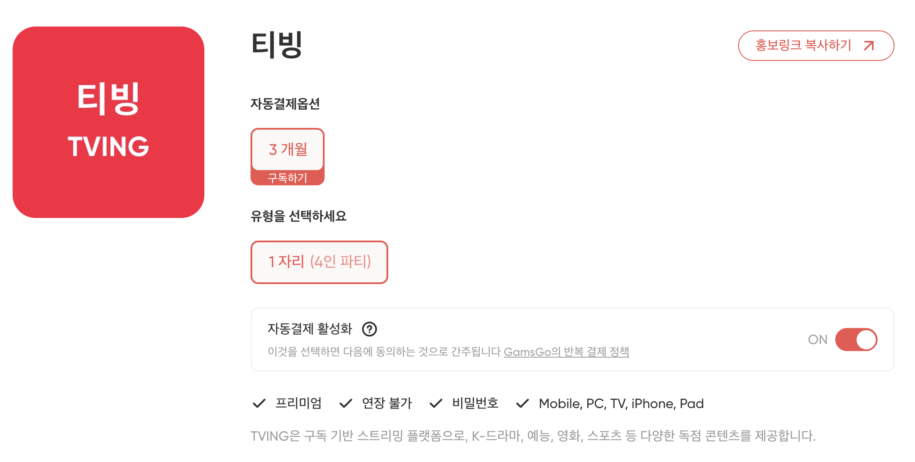Click the checkmark icon next to 연장 불가
Screen dimensions: 915x462
(x=346, y=404)
